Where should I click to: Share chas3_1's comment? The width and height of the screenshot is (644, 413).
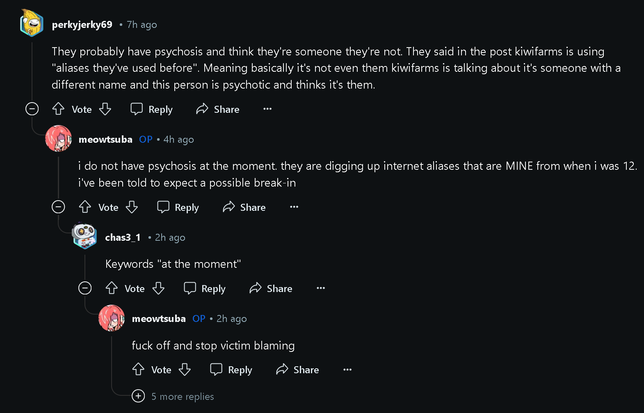coord(271,288)
